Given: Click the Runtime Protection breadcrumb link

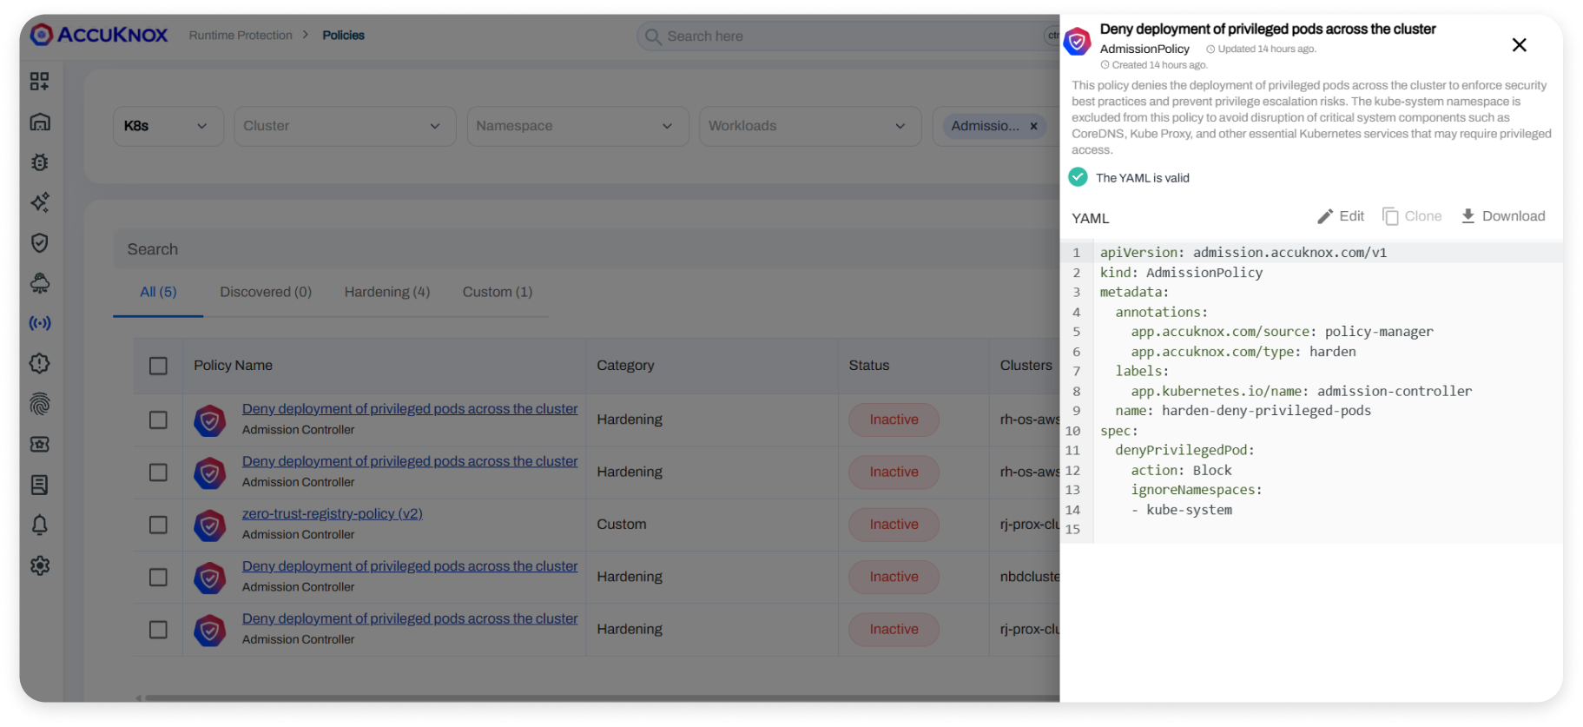Looking at the screenshot, I should pyautogui.click(x=241, y=36).
